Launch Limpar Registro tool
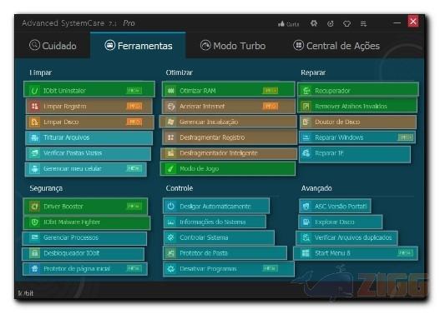 89,107
